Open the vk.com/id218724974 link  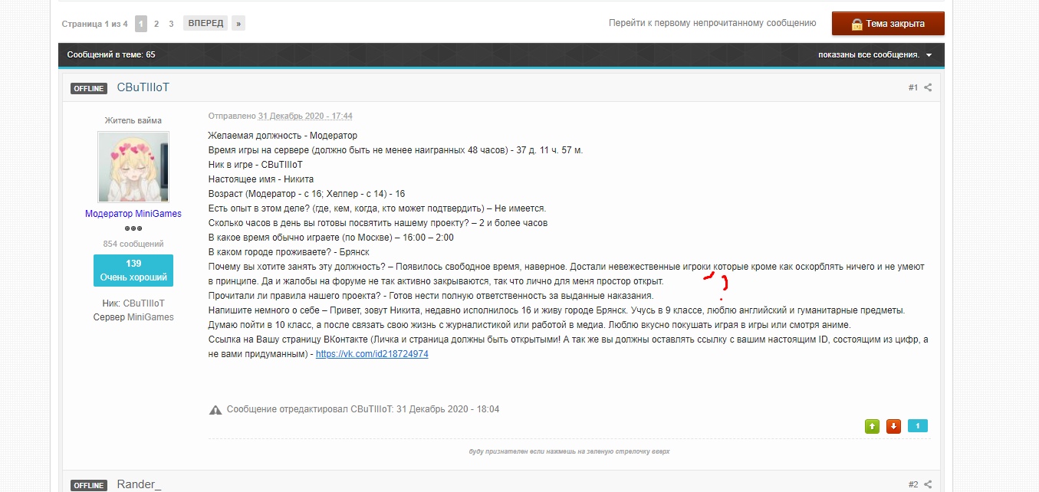tap(372, 354)
